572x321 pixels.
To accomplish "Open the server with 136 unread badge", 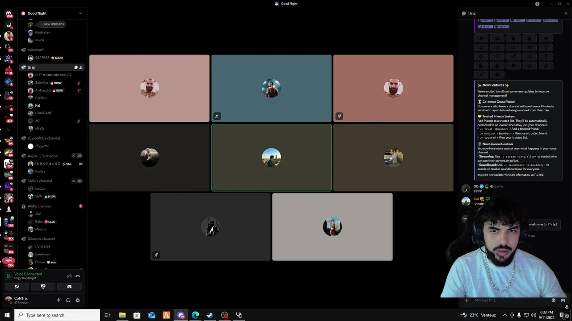I will [x=8, y=164].
